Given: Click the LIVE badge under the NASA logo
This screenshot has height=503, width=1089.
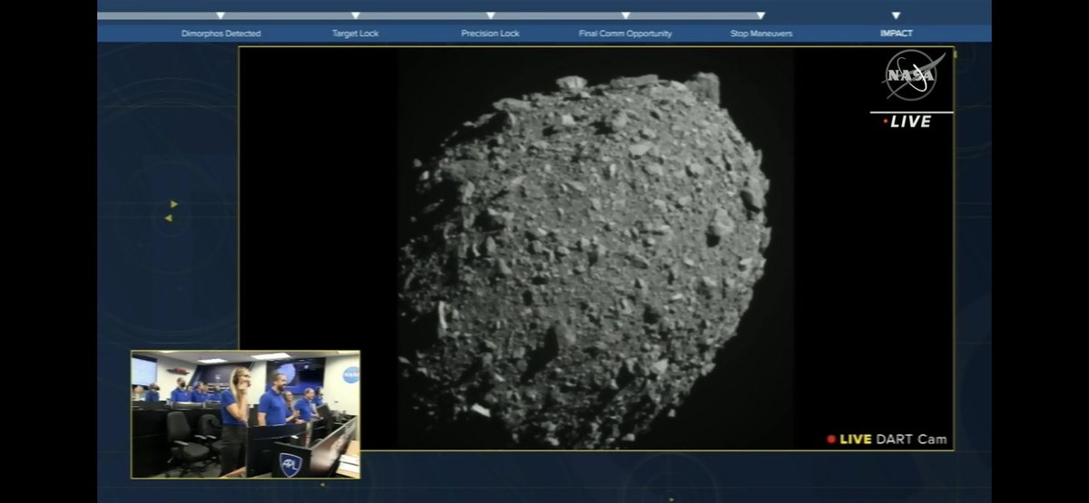Looking at the screenshot, I should [x=907, y=121].
